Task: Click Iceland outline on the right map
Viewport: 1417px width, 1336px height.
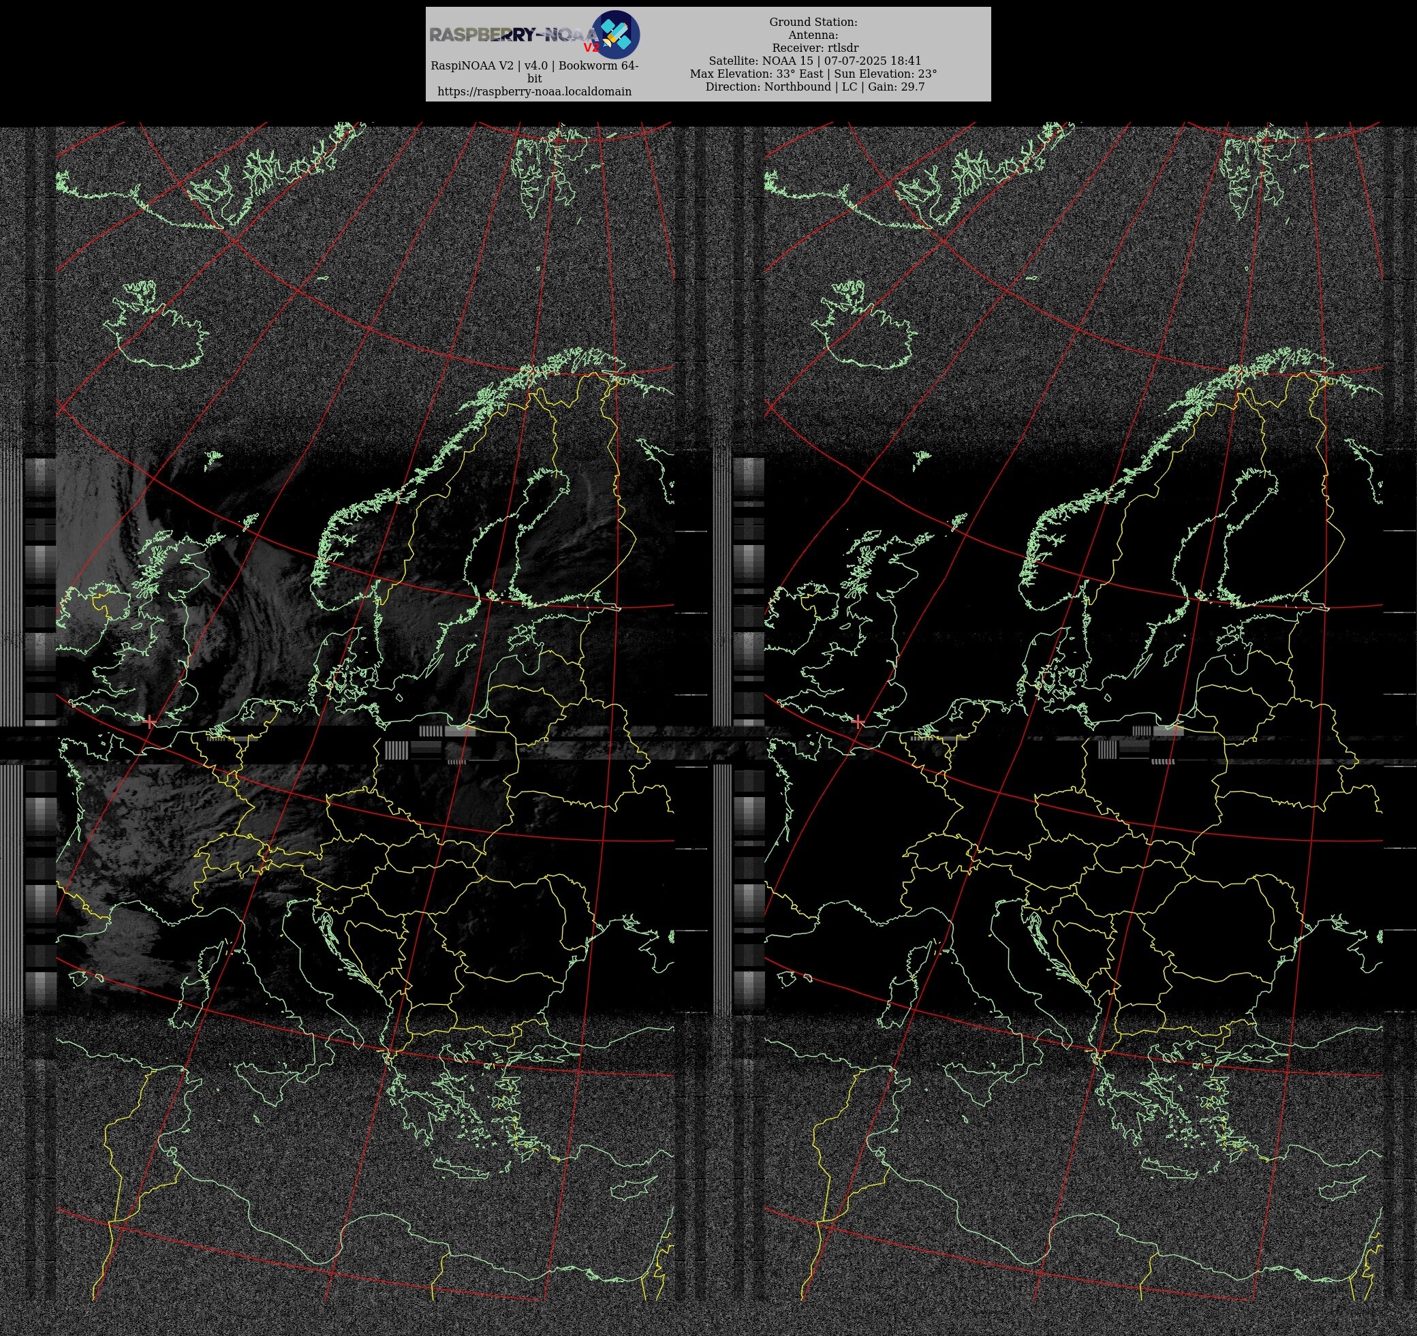Action: point(863,324)
